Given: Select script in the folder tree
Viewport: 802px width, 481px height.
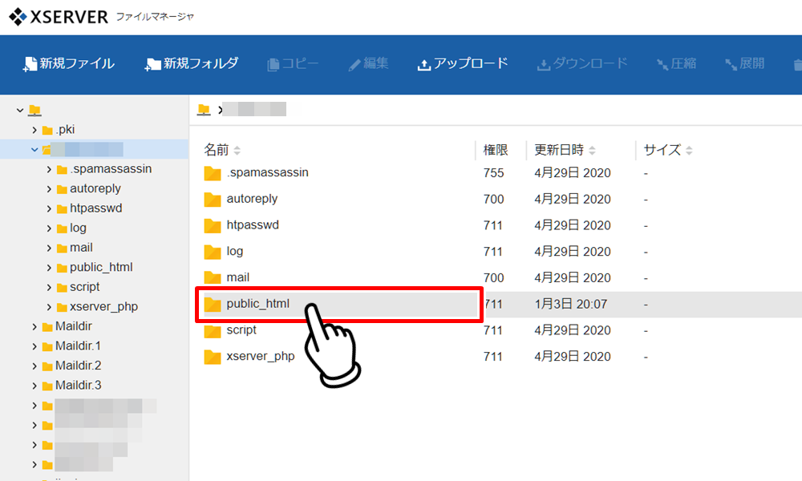Looking at the screenshot, I should pos(85,287).
